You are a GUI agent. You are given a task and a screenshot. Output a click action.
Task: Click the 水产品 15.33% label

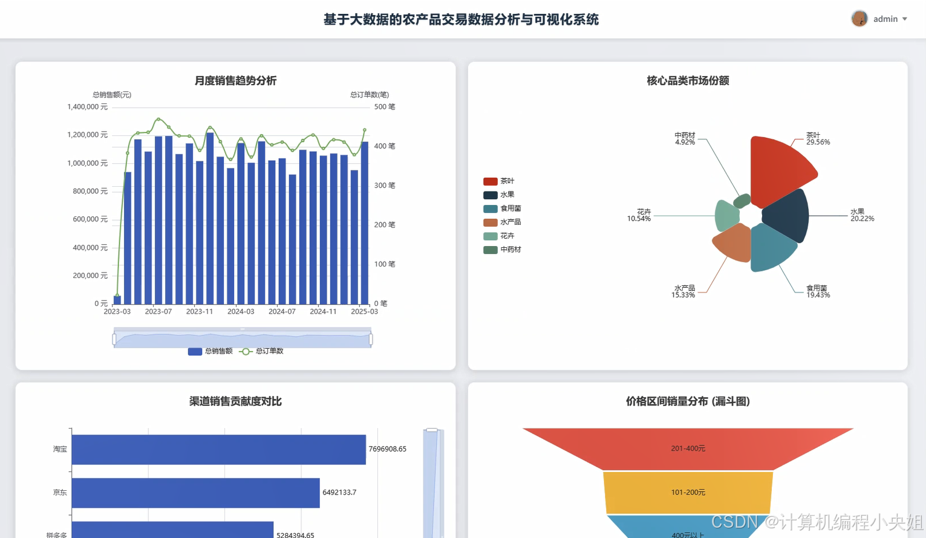(683, 291)
